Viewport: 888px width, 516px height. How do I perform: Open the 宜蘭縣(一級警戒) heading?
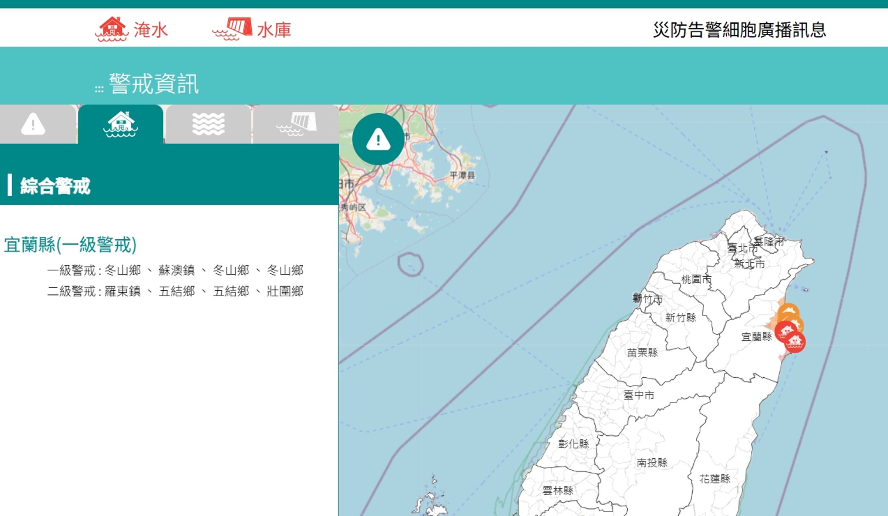pyautogui.click(x=70, y=244)
